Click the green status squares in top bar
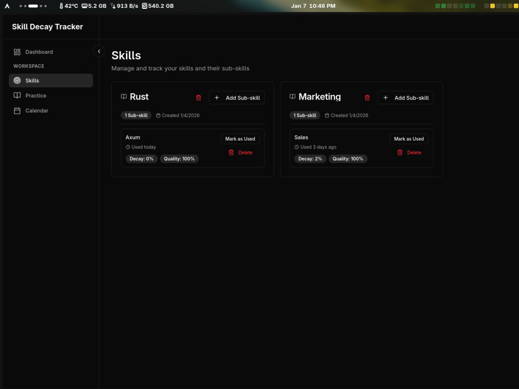Viewport: 519px width, 389px height. pyautogui.click(x=456, y=6)
